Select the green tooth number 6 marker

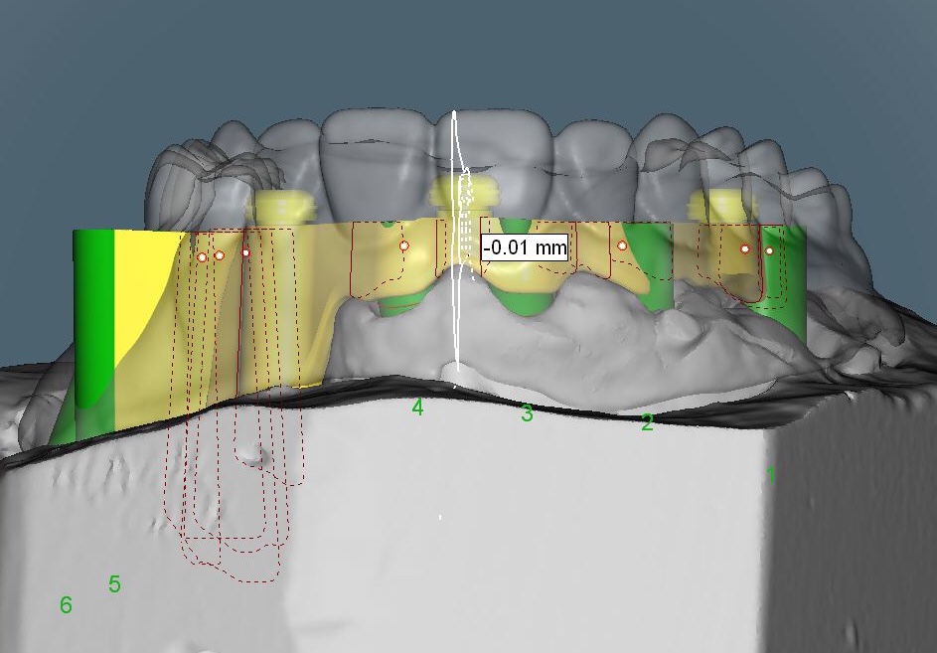tap(67, 604)
